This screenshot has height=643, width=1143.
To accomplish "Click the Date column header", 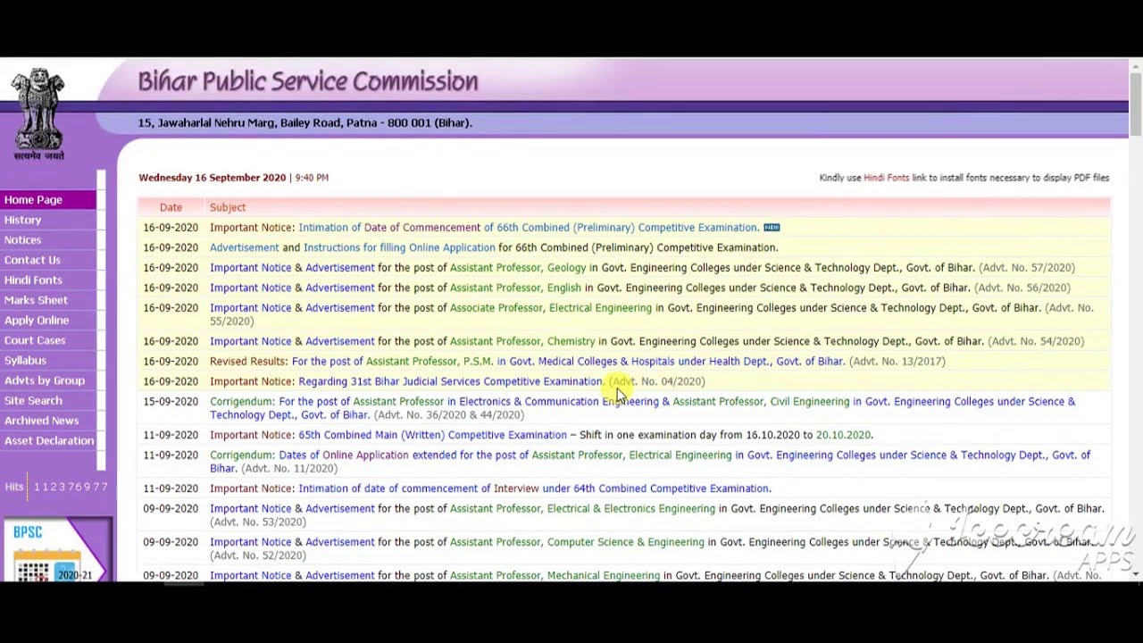I will click(171, 207).
